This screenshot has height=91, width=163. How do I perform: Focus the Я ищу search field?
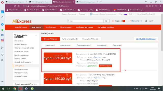[x=86, y=21]
